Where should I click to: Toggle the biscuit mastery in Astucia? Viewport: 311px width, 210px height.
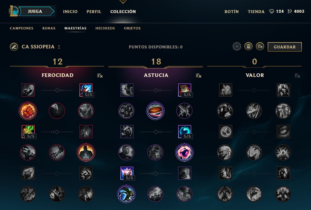155,111
